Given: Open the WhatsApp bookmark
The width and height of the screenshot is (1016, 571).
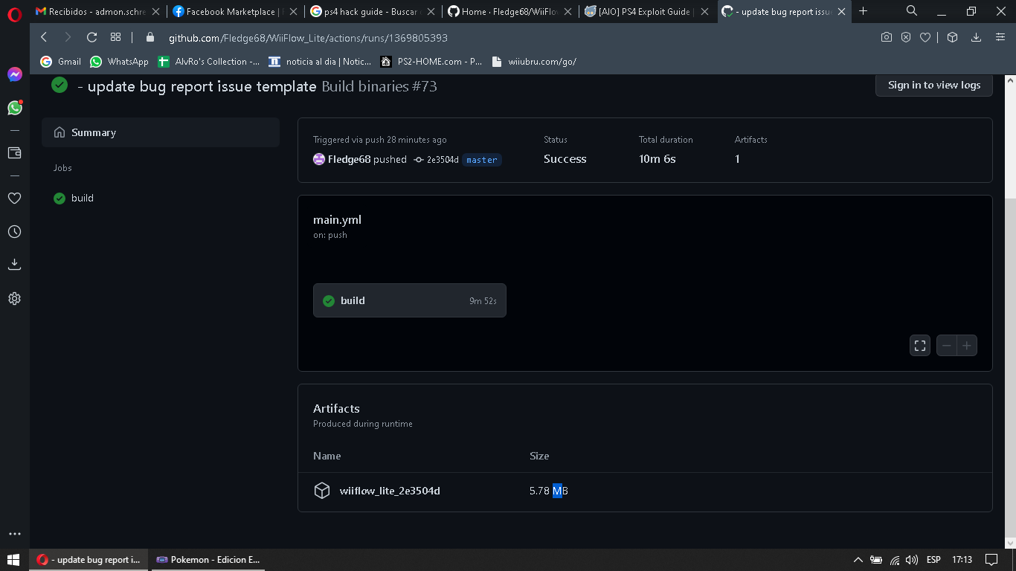Looking at the screenshot, I should click(x=120, y=62).
